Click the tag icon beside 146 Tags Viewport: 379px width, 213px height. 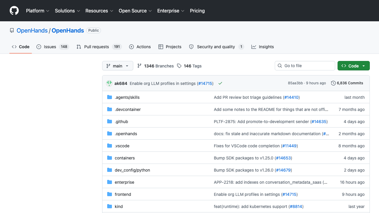(179, 66)
